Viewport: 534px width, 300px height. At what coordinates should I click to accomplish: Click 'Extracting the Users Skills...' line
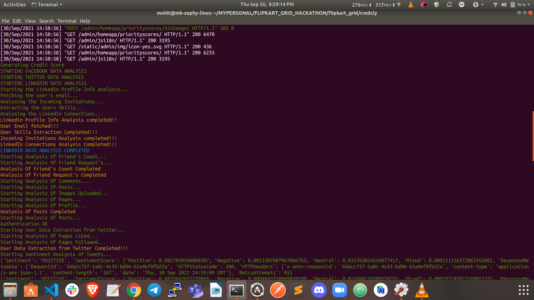pos(42,108)
